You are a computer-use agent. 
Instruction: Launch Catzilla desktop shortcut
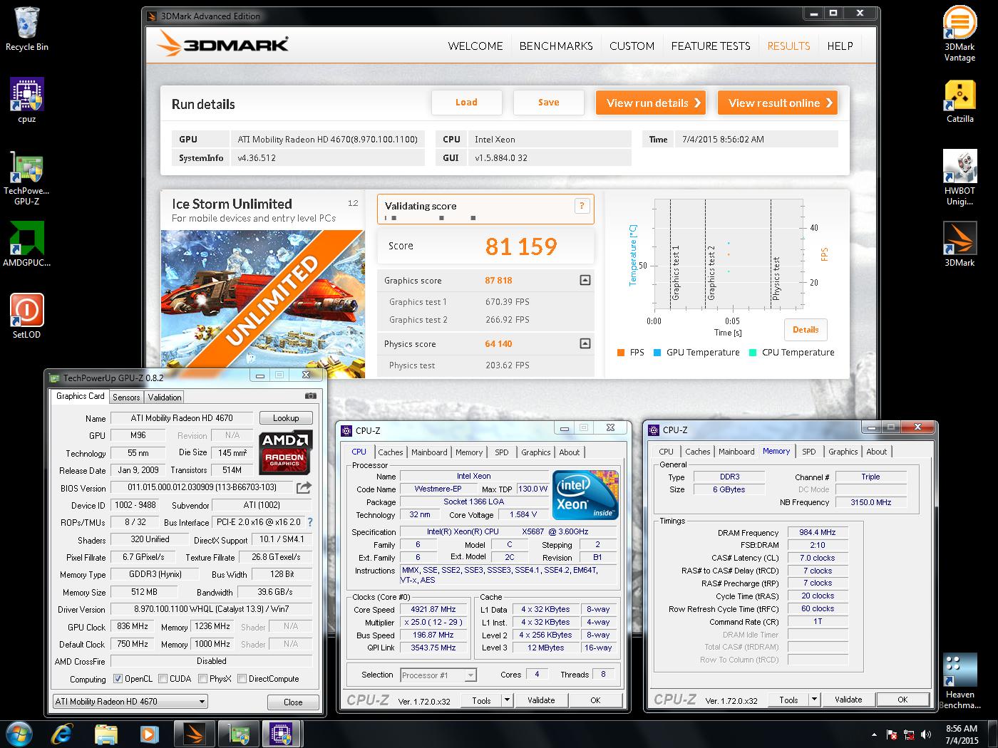point(960,101)
